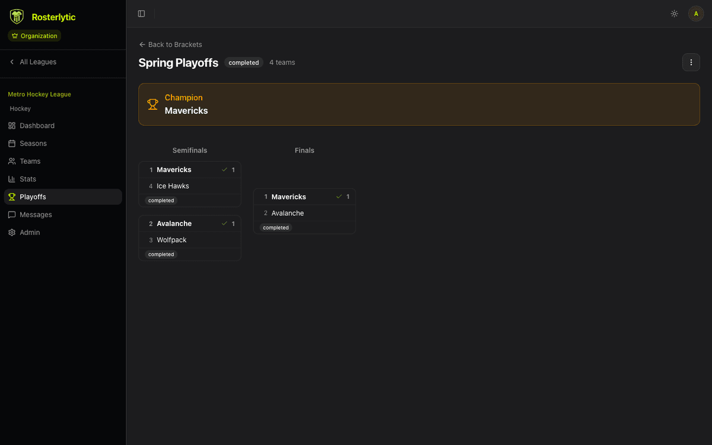Open the Stats menu item
The width and height of the screenshot is (712, 445).
[28, 179]
